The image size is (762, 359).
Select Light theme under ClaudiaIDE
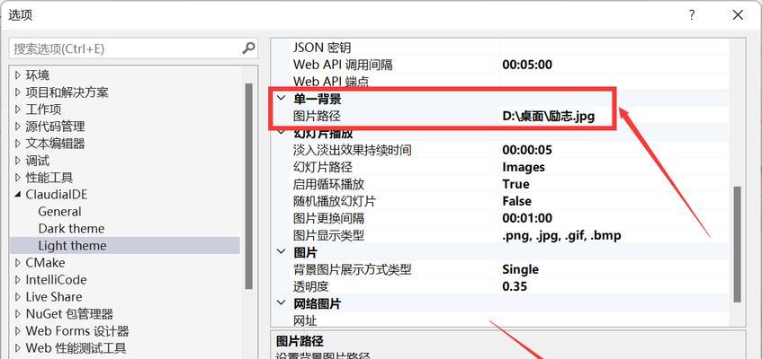pos(72,246)
